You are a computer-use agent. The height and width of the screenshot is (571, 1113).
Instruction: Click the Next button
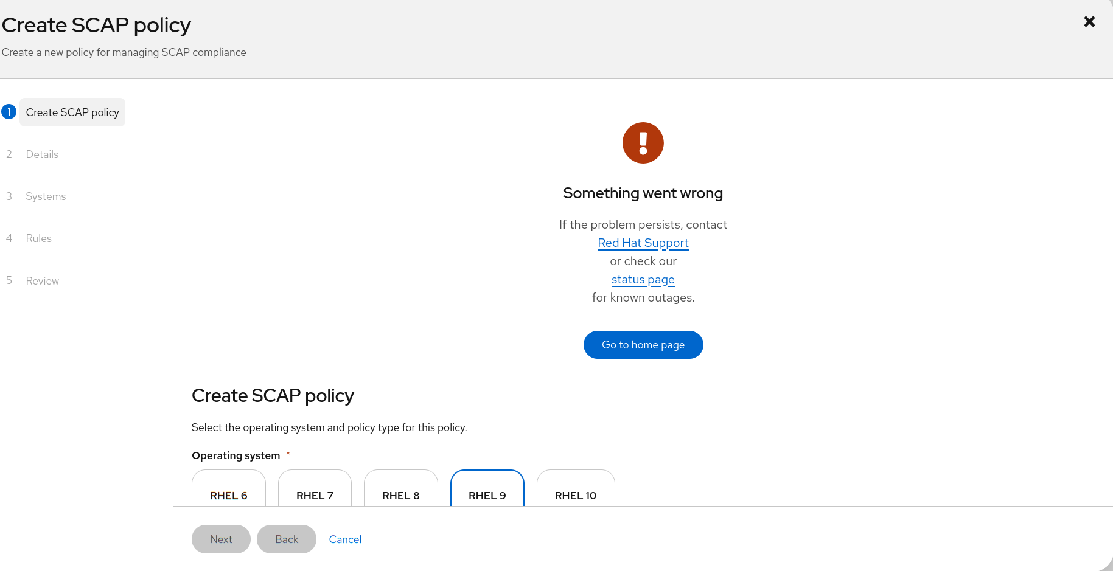click(221, 539)
